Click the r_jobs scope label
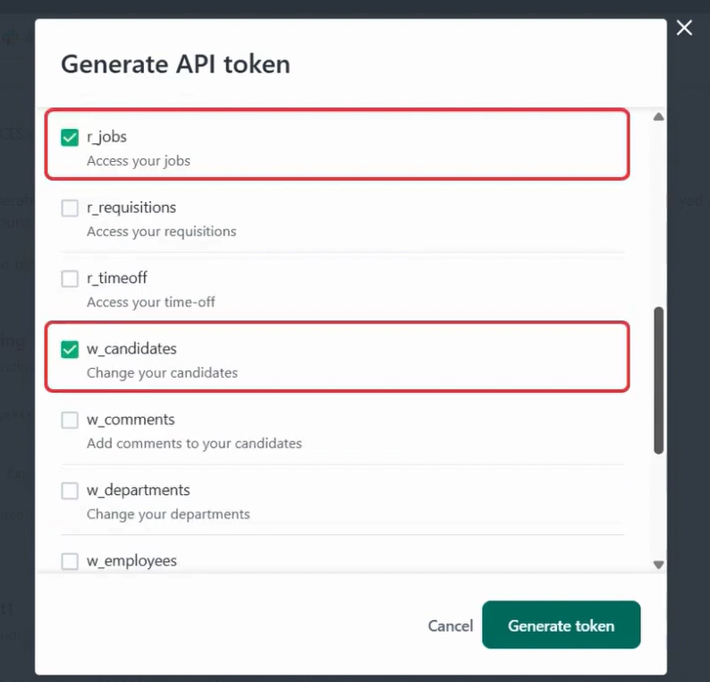 (106, 137)
